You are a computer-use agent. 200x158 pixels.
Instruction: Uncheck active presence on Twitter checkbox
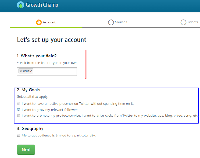18,104
